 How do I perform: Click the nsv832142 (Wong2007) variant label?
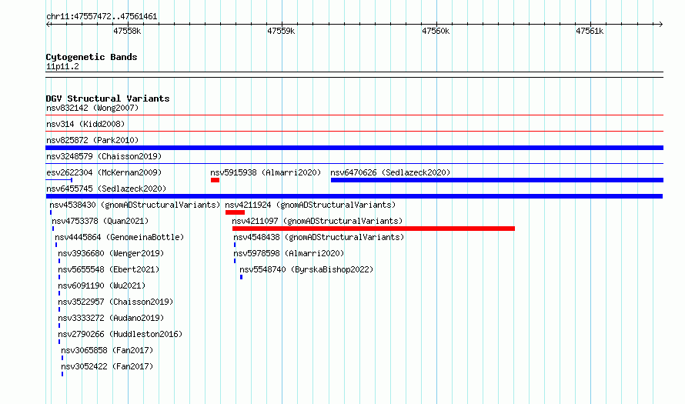92,108
